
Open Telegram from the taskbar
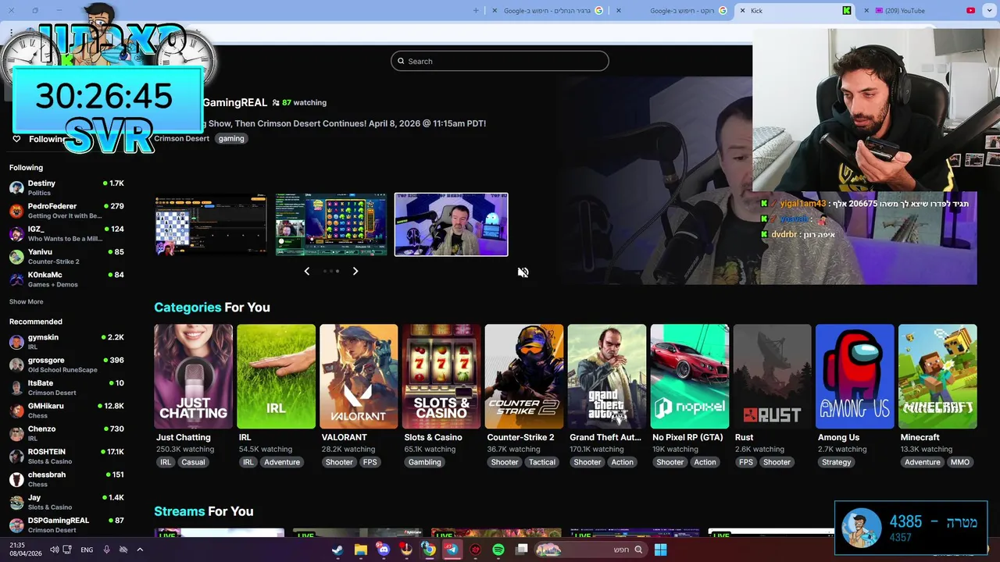(x=452, y=550)
